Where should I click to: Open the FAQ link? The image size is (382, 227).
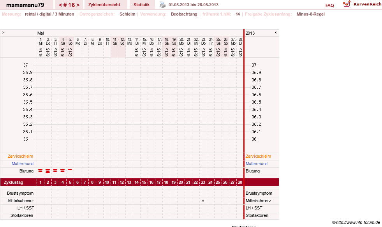[x=329, y=5]
